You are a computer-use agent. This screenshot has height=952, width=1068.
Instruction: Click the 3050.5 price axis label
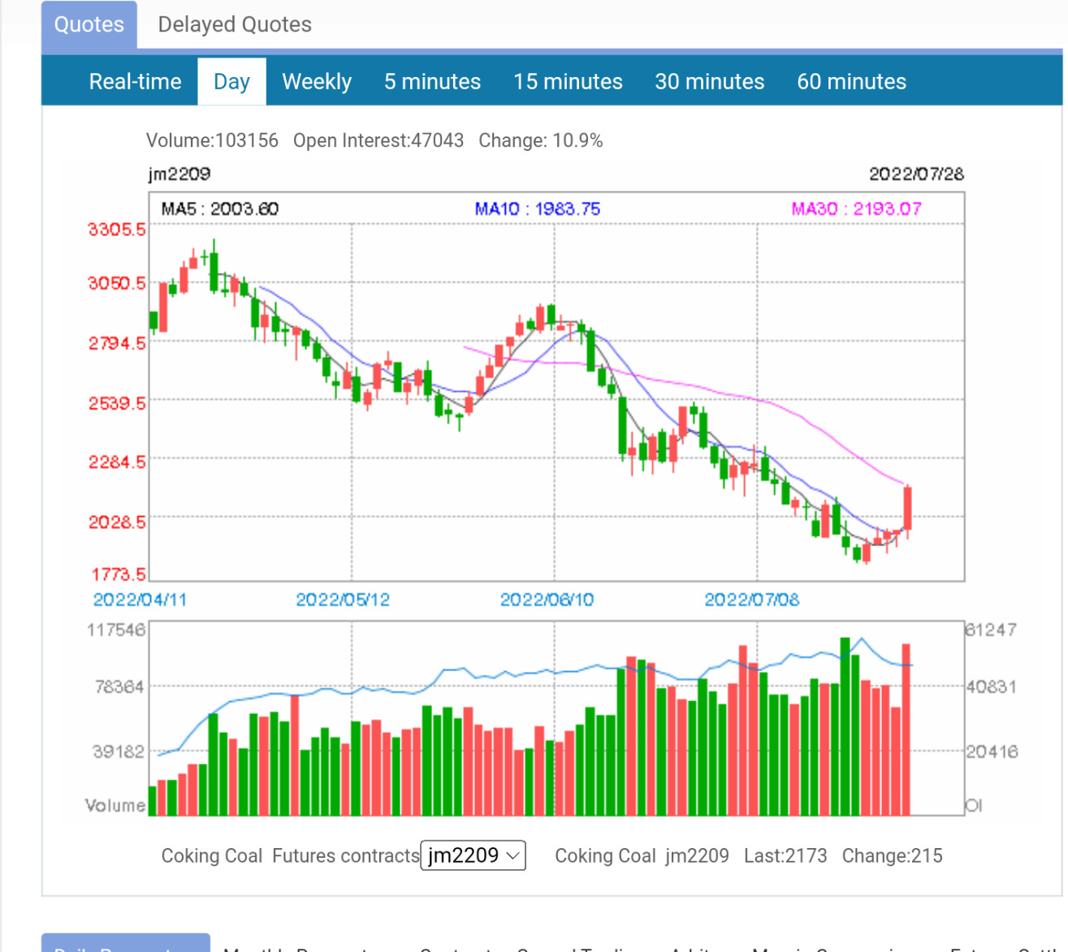tap(117, 283)
